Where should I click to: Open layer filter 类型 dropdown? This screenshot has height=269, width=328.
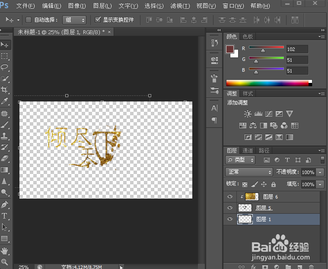click(240, 160)
